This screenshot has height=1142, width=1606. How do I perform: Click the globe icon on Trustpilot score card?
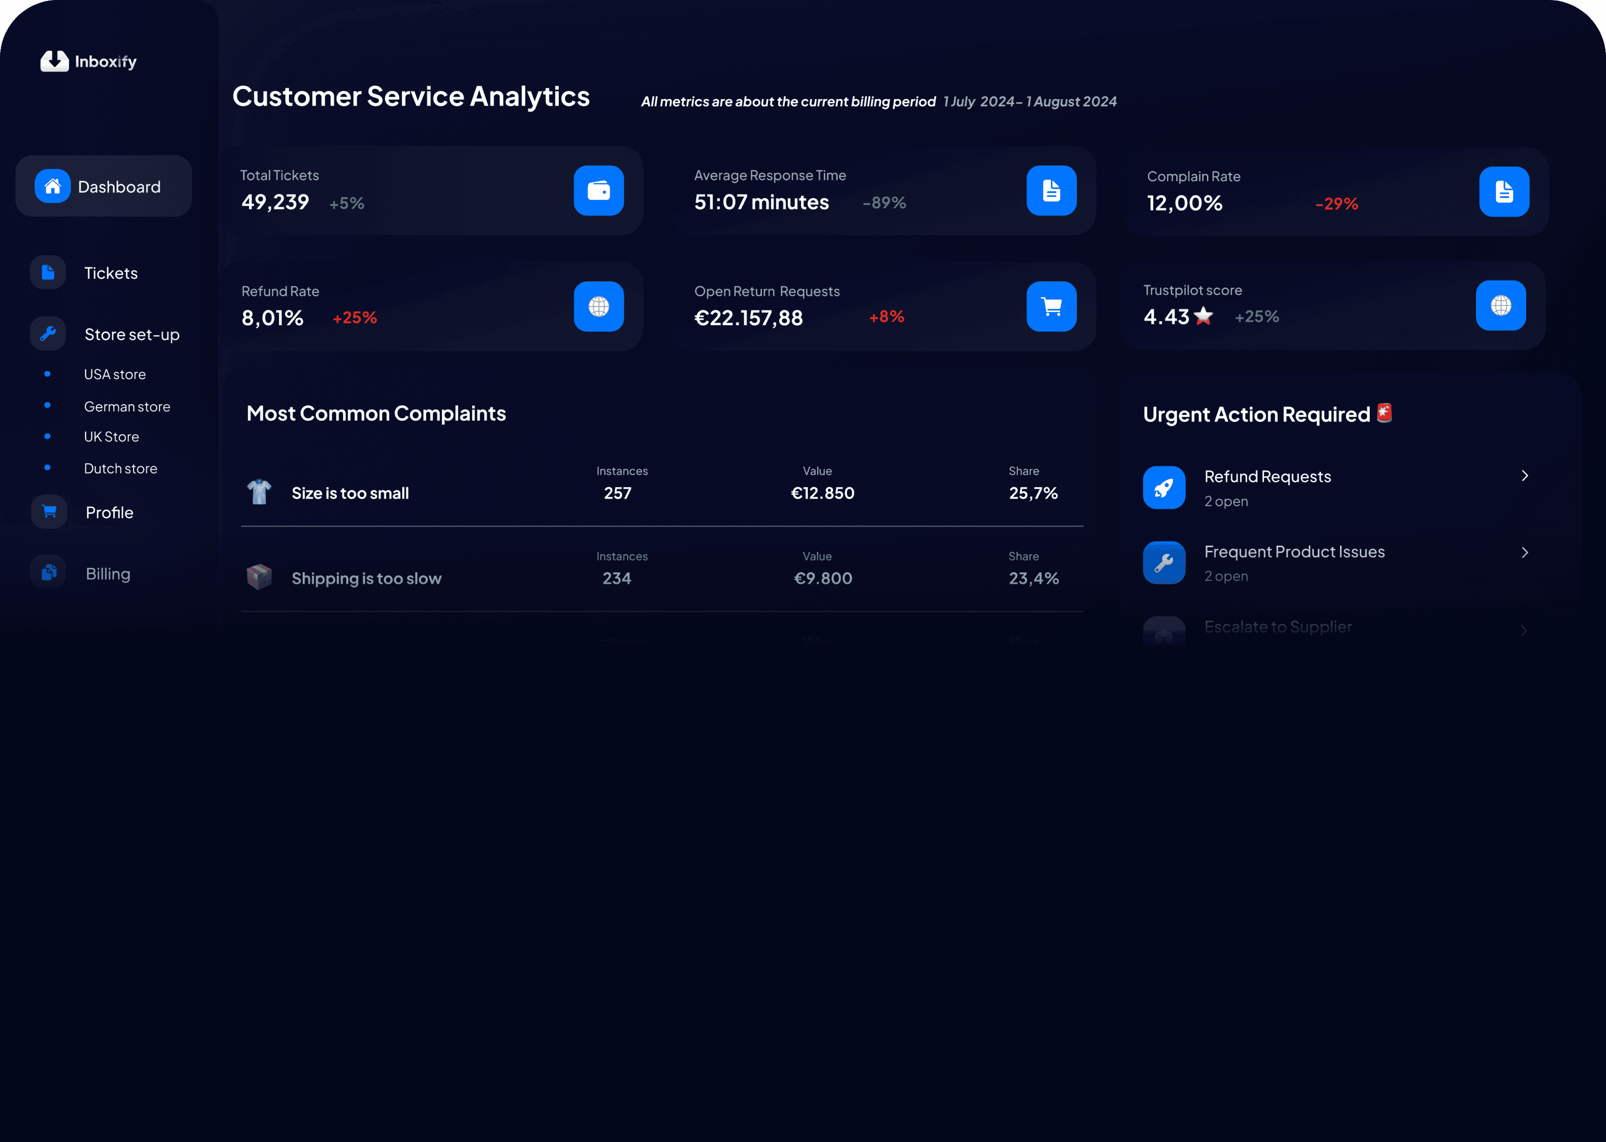coord(1500,305)
